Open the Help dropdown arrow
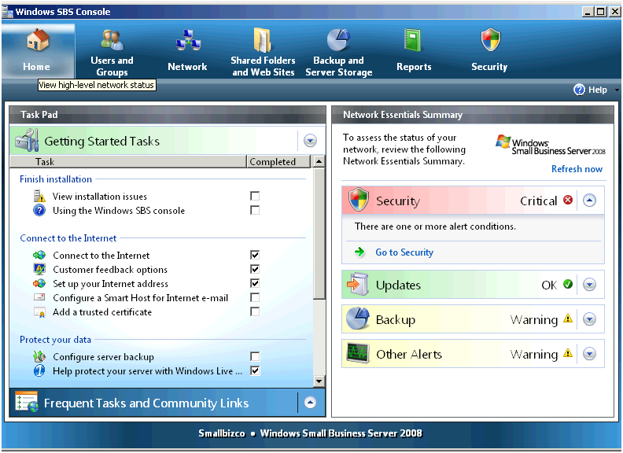 click(617, 90)
